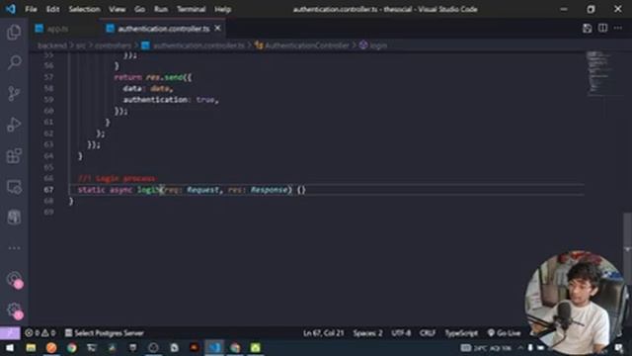632x356 pixels.
Task: Switch to the app.ts tab
Action: (x=57, y=29)
